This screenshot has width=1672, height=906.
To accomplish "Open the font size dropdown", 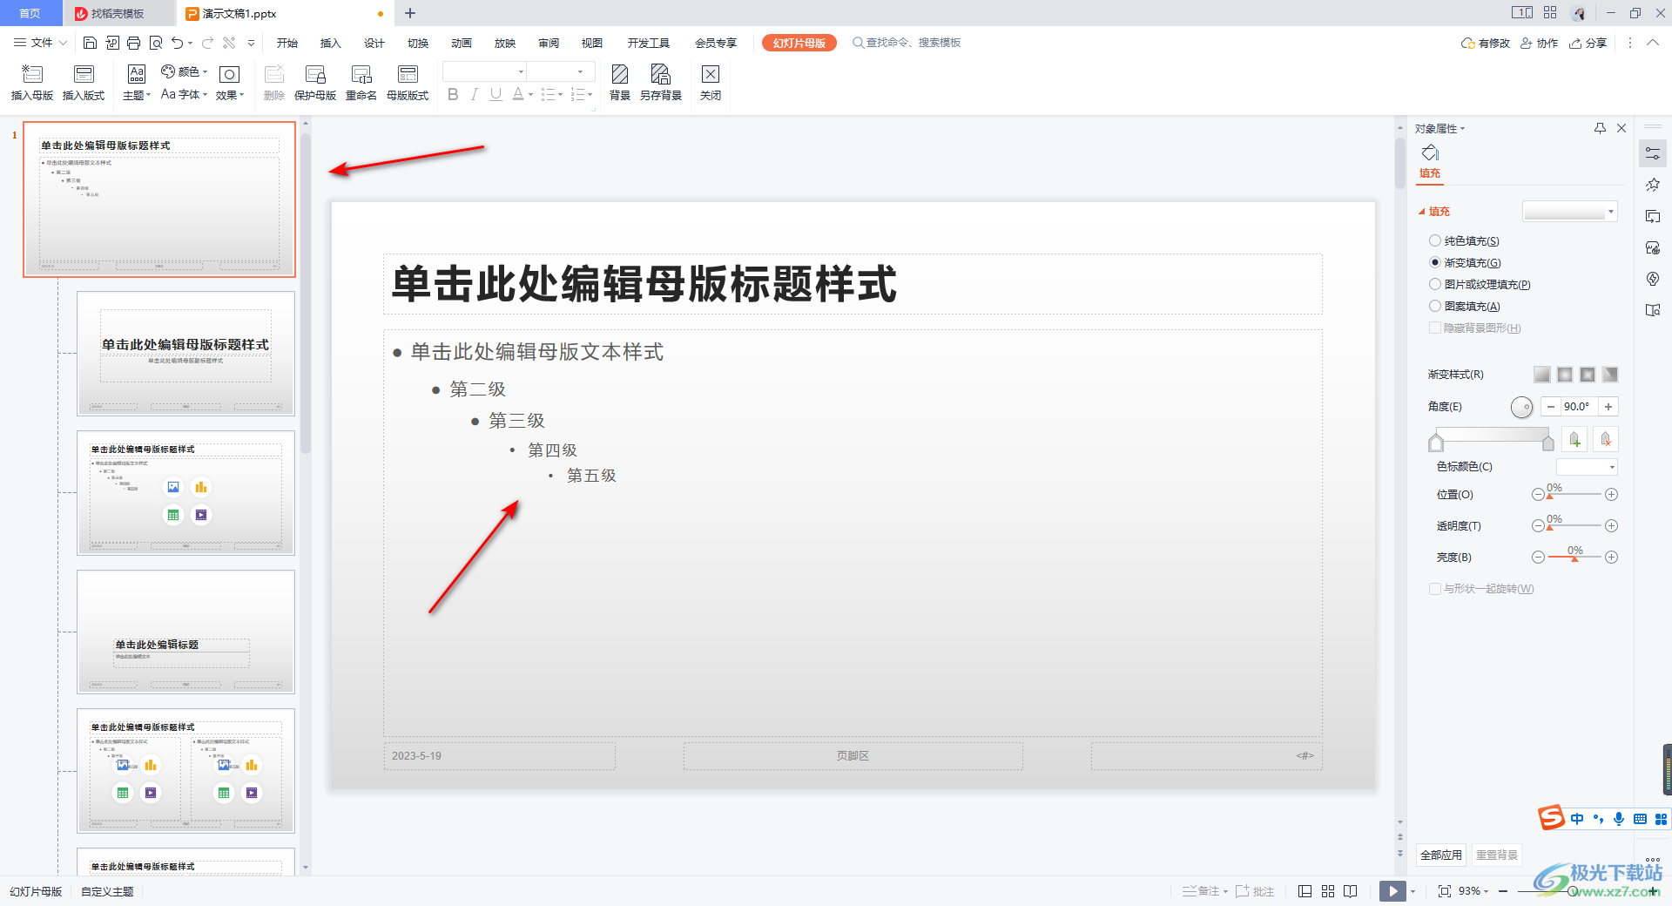I will [x=561, y=71].
